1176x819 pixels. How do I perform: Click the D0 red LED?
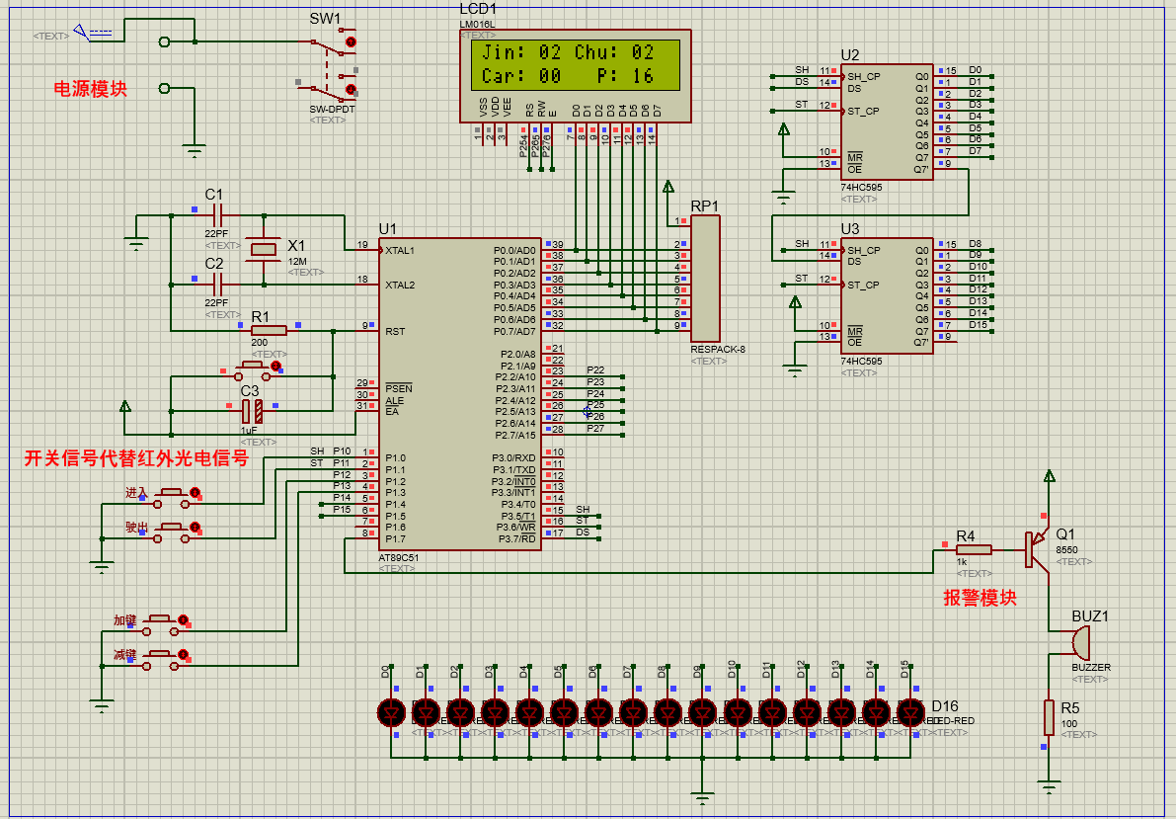click(x=391, y=711)
